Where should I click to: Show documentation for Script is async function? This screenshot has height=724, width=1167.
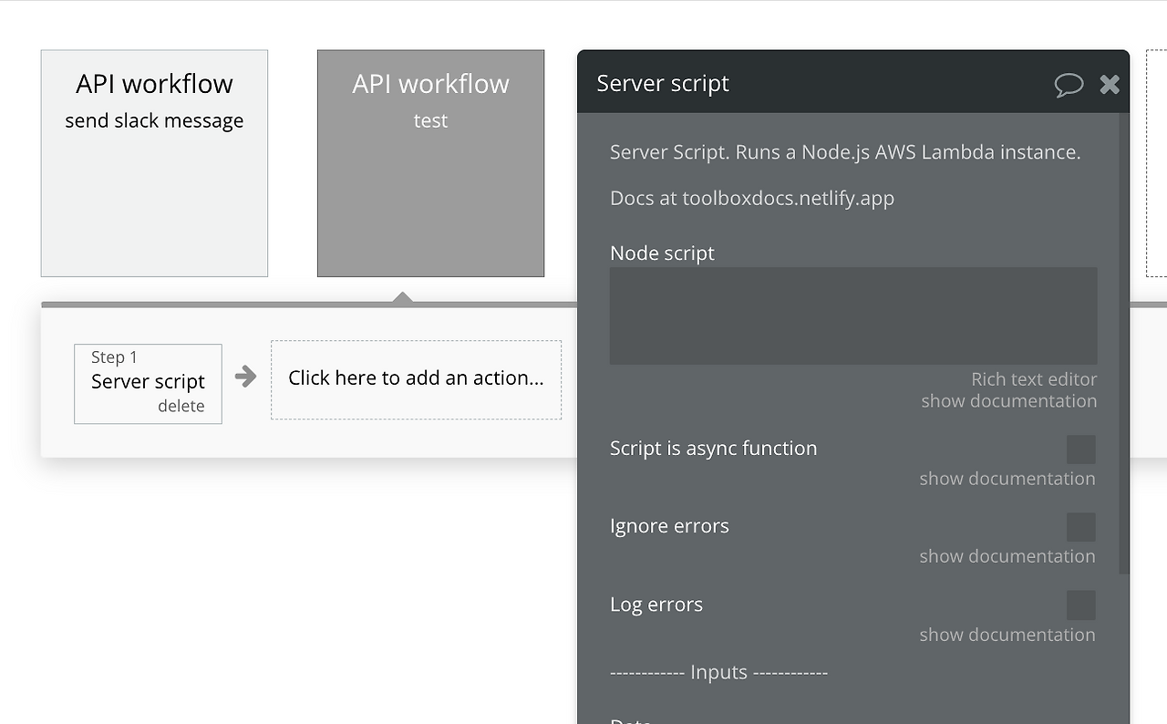1007,479
